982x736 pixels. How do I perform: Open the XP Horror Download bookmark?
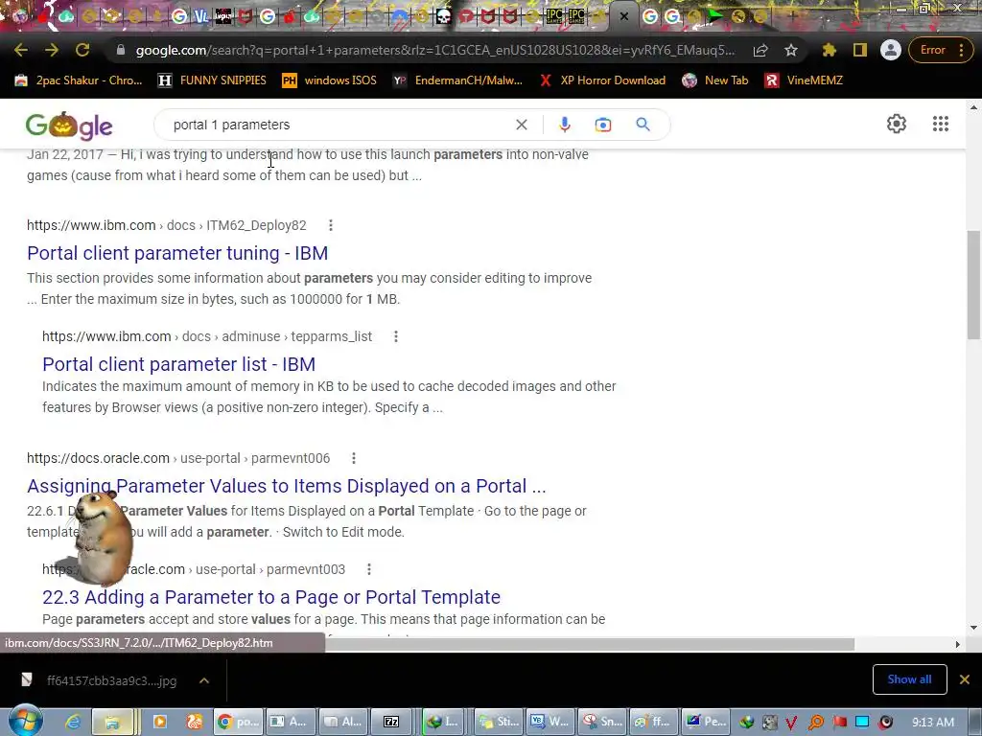click(602, 80)
